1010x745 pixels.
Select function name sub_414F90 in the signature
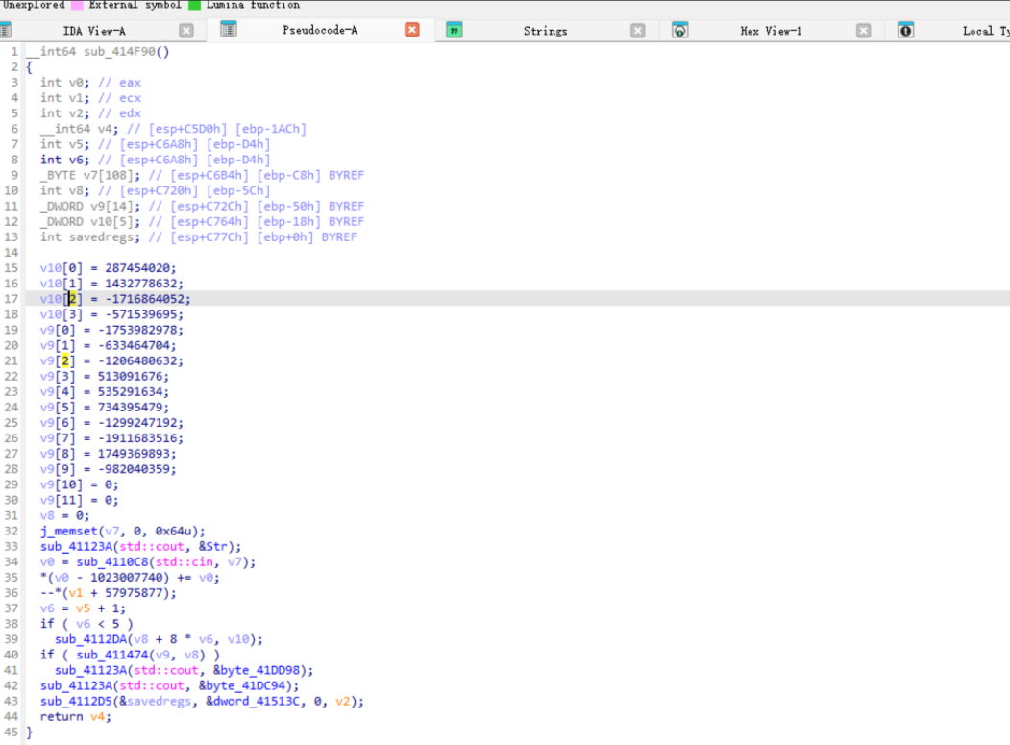point(119,52)
